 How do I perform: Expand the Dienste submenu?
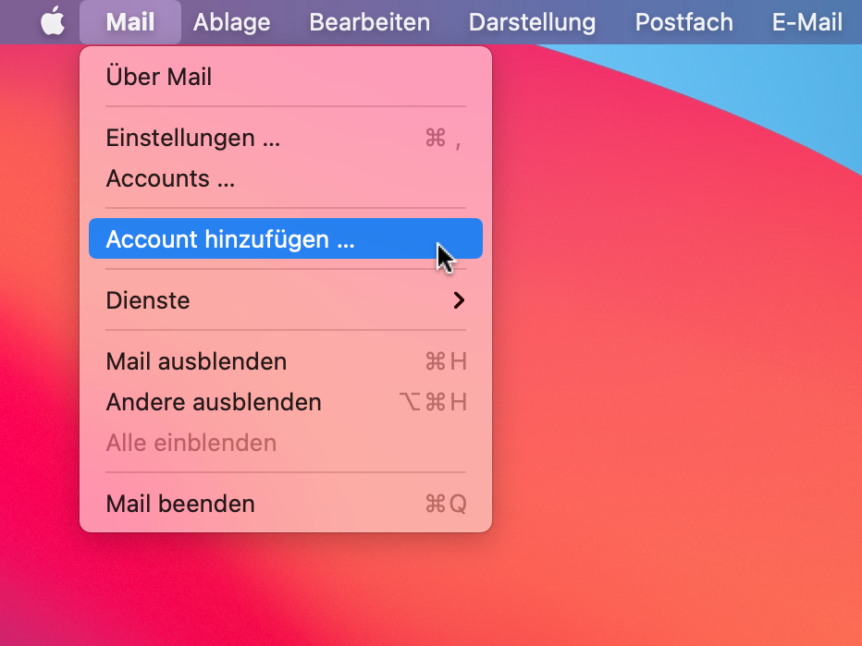pyautogui.click(x=285, y=300)
